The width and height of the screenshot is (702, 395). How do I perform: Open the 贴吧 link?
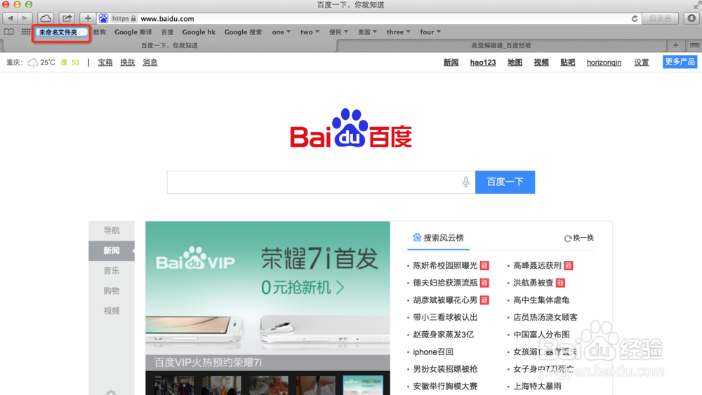coord(567,62)
